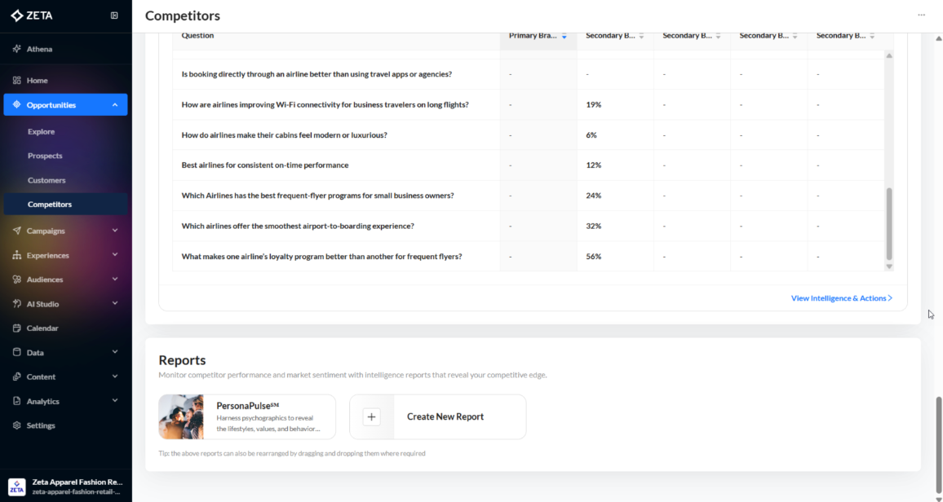
Task: Go to Explore under Opportunities
Action: (x=41, y=131)
